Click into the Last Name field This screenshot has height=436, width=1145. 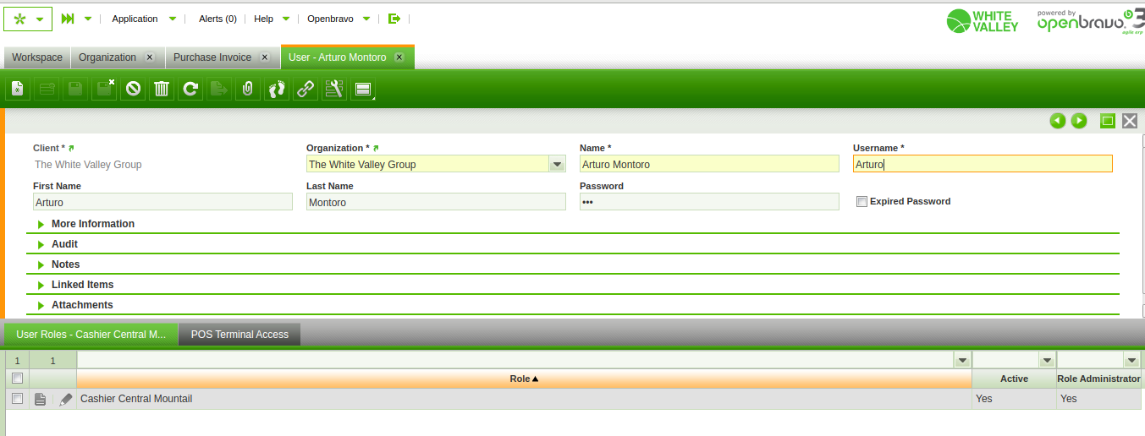click(436, 203)
